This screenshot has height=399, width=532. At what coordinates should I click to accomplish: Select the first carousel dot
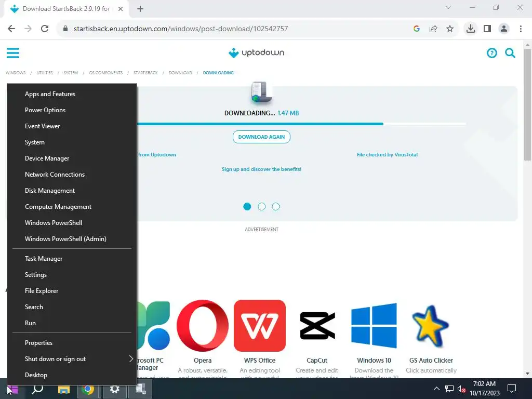pos(247,206)
